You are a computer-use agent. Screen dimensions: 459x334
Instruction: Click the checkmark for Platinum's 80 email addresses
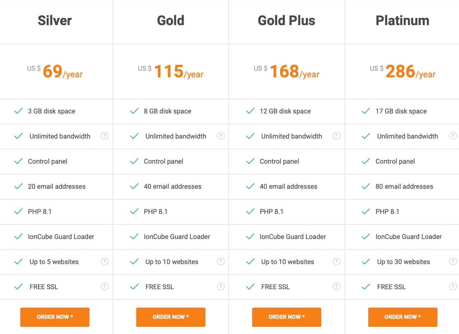pyautogui.click(x=366, y=186)
